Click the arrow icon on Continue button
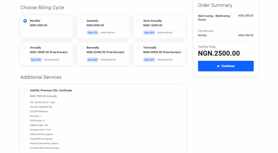Screen dimensions: 278x153 [218, 66]
